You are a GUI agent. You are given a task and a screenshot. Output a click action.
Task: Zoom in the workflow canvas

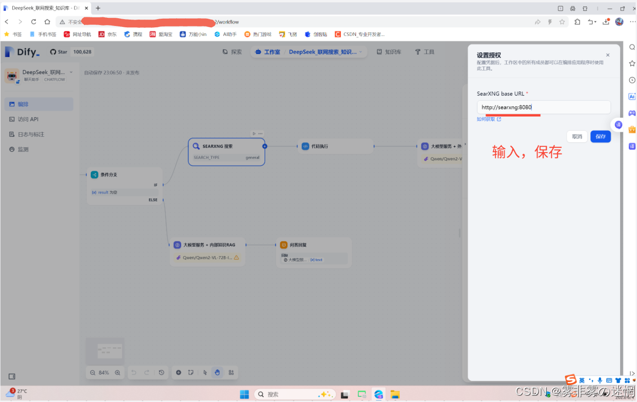[x=117, y=372]
